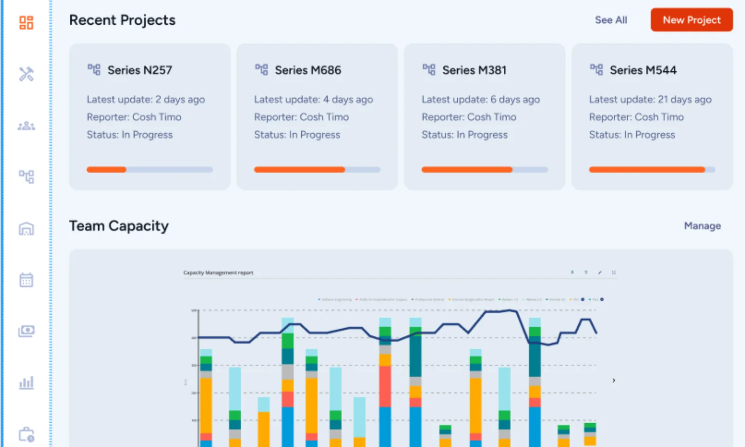Click See All recent projects link
Screen dimensions: 745x447
pyautogui.click(x=611, y=20)
